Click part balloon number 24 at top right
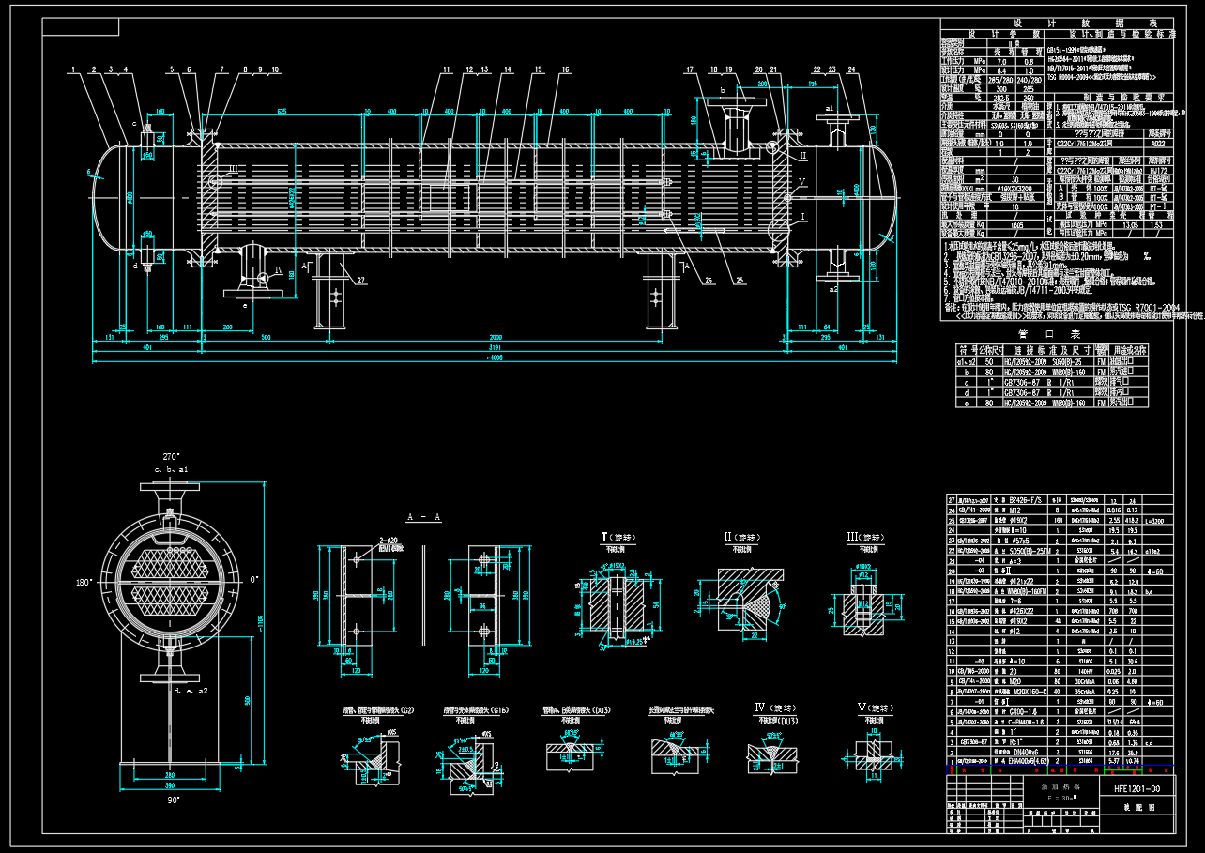 [850, 69]
